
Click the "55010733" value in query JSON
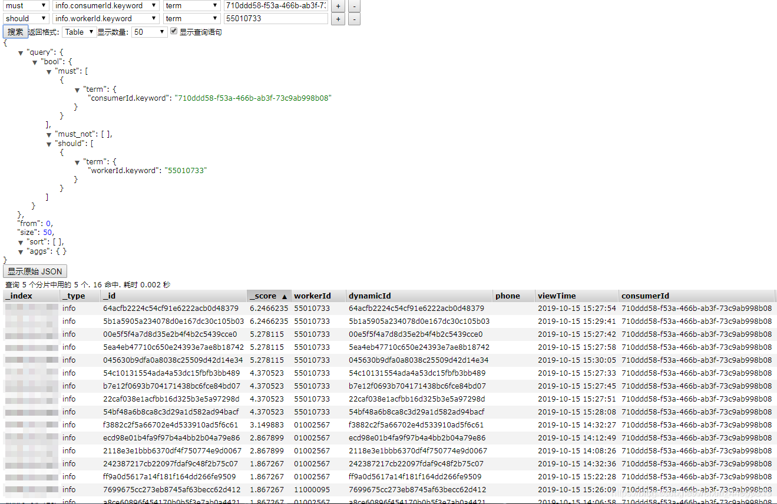click(186, 171)
